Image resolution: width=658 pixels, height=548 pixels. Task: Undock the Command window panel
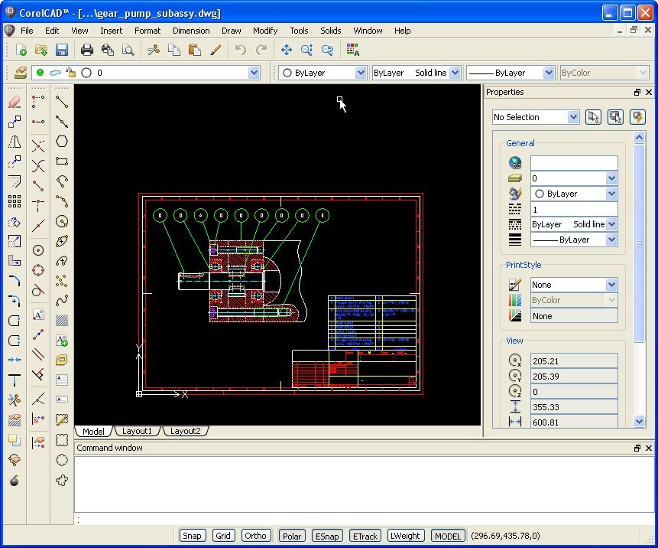[637, 448]
